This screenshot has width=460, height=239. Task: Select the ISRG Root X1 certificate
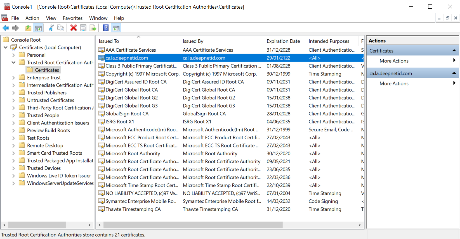click(120, 122)
